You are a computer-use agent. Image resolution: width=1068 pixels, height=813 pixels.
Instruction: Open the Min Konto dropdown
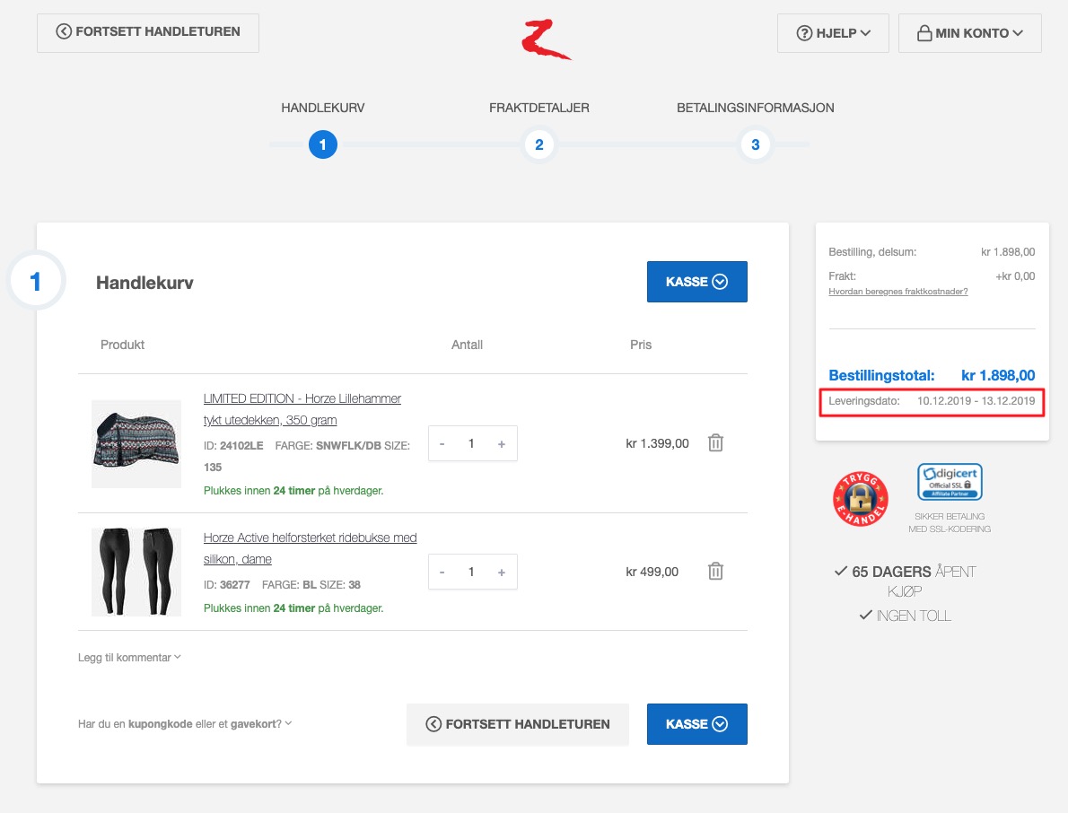coord(970,33)
